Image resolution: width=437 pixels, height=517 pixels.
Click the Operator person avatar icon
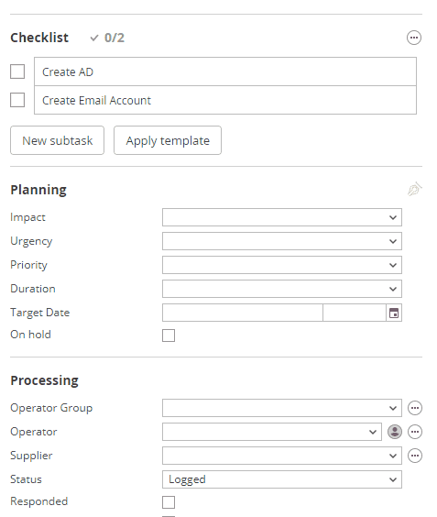coord(395,432)
